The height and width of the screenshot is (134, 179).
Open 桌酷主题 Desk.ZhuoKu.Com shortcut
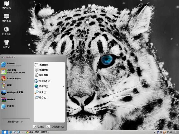coord(13,71)
